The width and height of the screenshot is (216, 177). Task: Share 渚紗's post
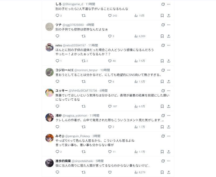(169, 127)
